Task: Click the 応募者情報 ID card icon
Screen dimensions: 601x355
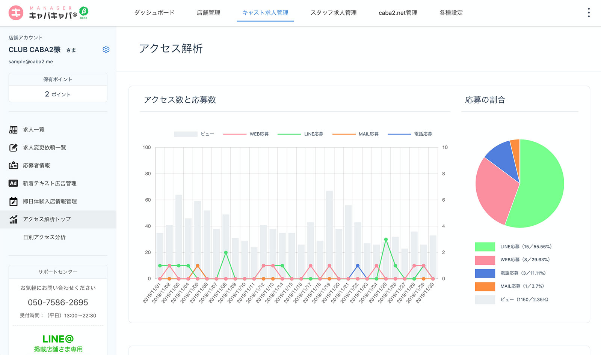Action: tap(14, 165)
